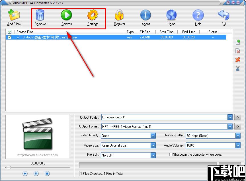Click the Status column header
The width and height of the screenshot is (246, 181).
point(213,32)
